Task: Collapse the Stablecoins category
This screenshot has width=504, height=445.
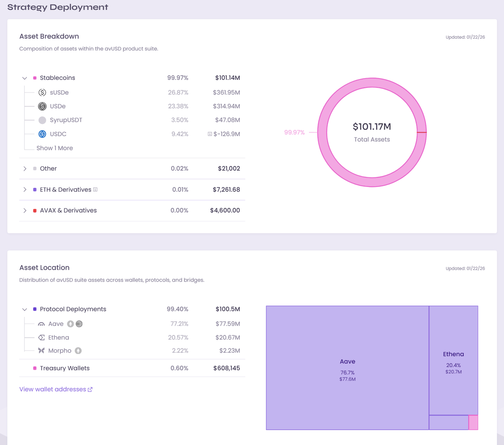Action: tap(24, 78)
